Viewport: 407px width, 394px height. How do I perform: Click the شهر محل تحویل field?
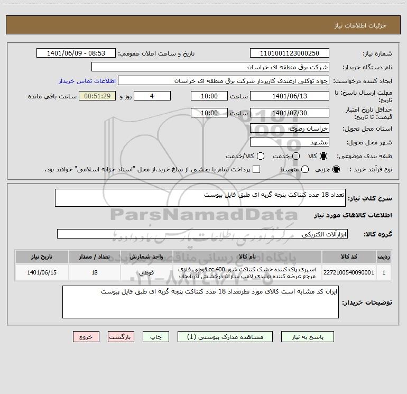[290, 142]
